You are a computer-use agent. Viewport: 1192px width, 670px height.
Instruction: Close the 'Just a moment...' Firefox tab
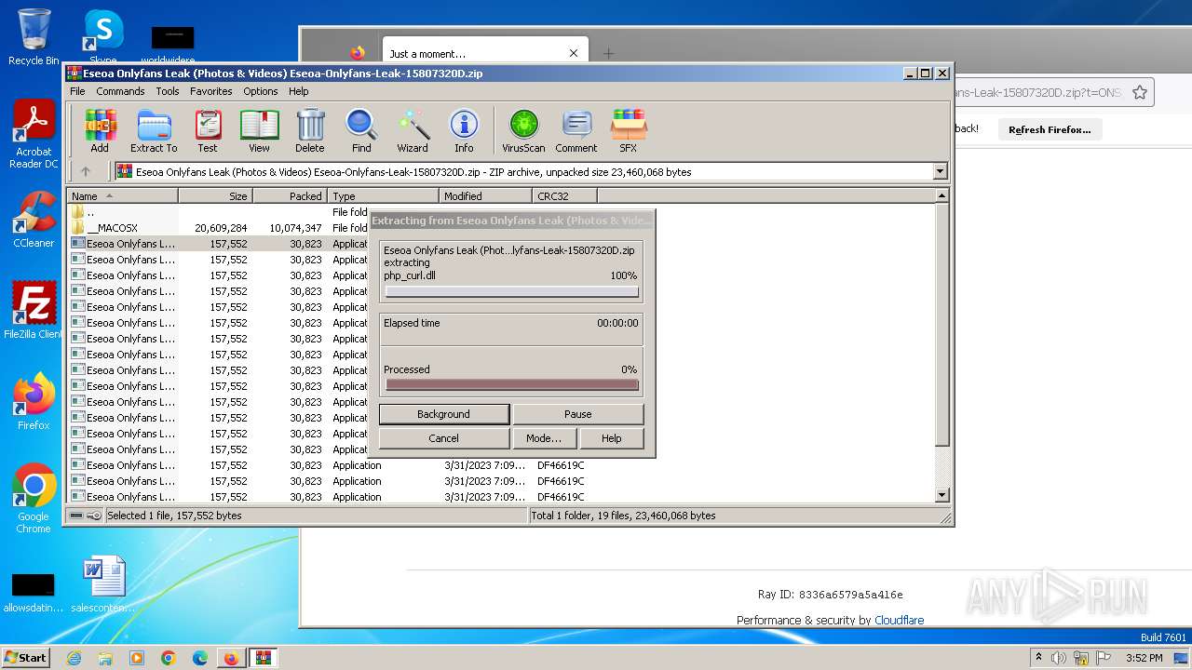[574, 53]
